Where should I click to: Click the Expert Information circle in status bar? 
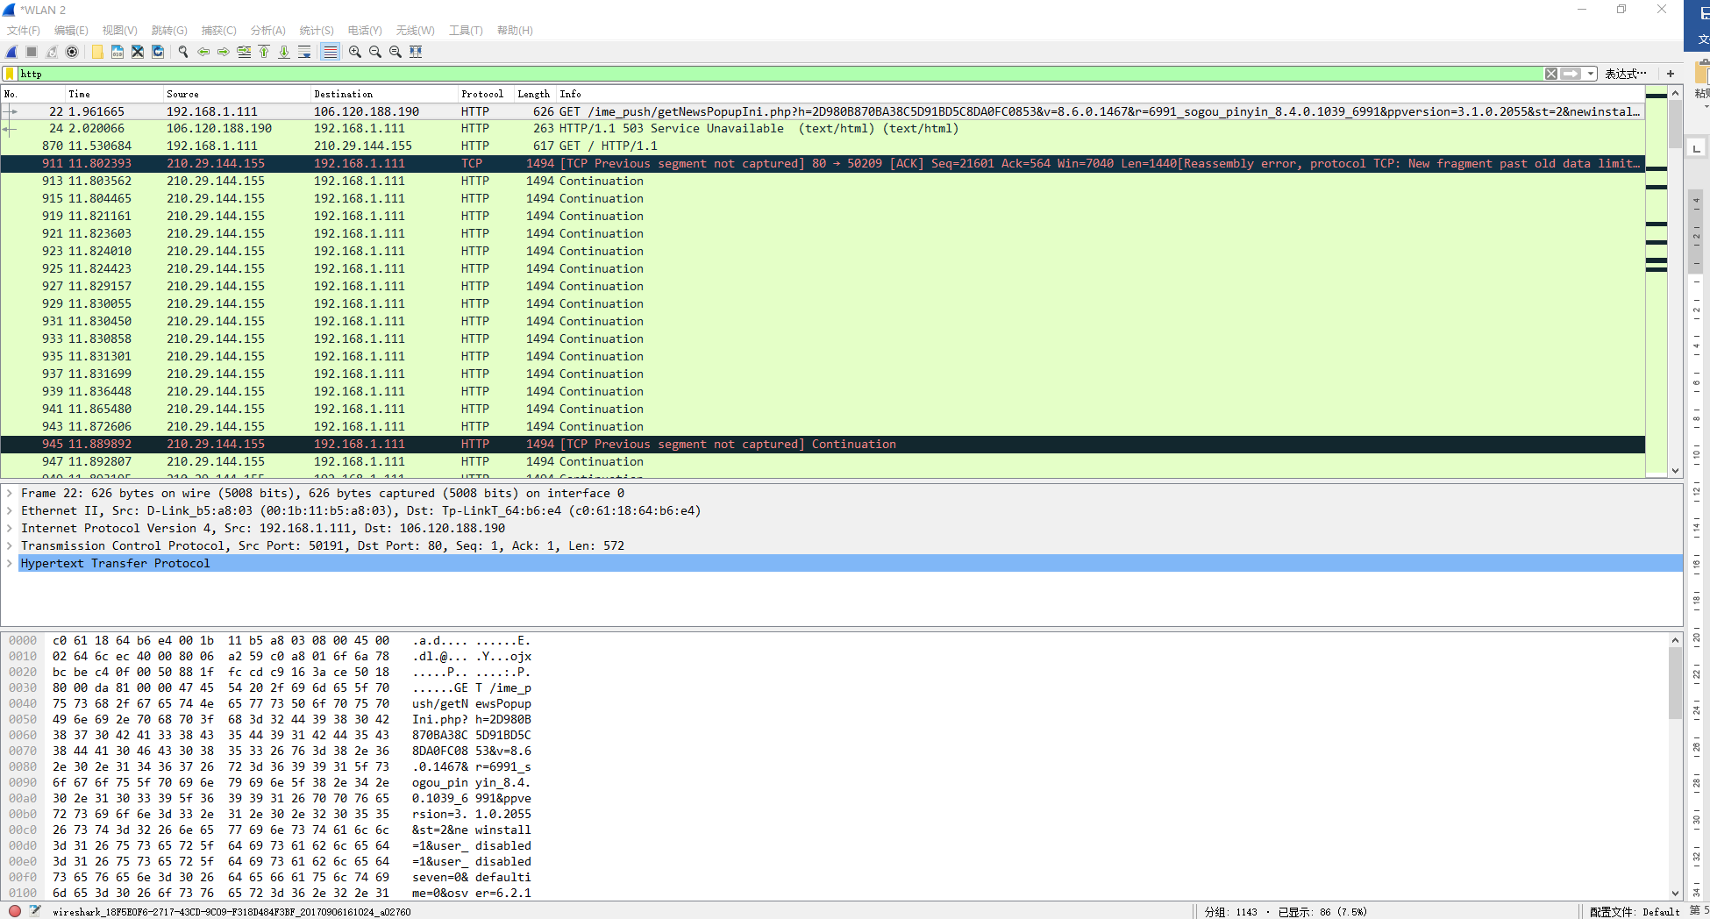point(14,911)
